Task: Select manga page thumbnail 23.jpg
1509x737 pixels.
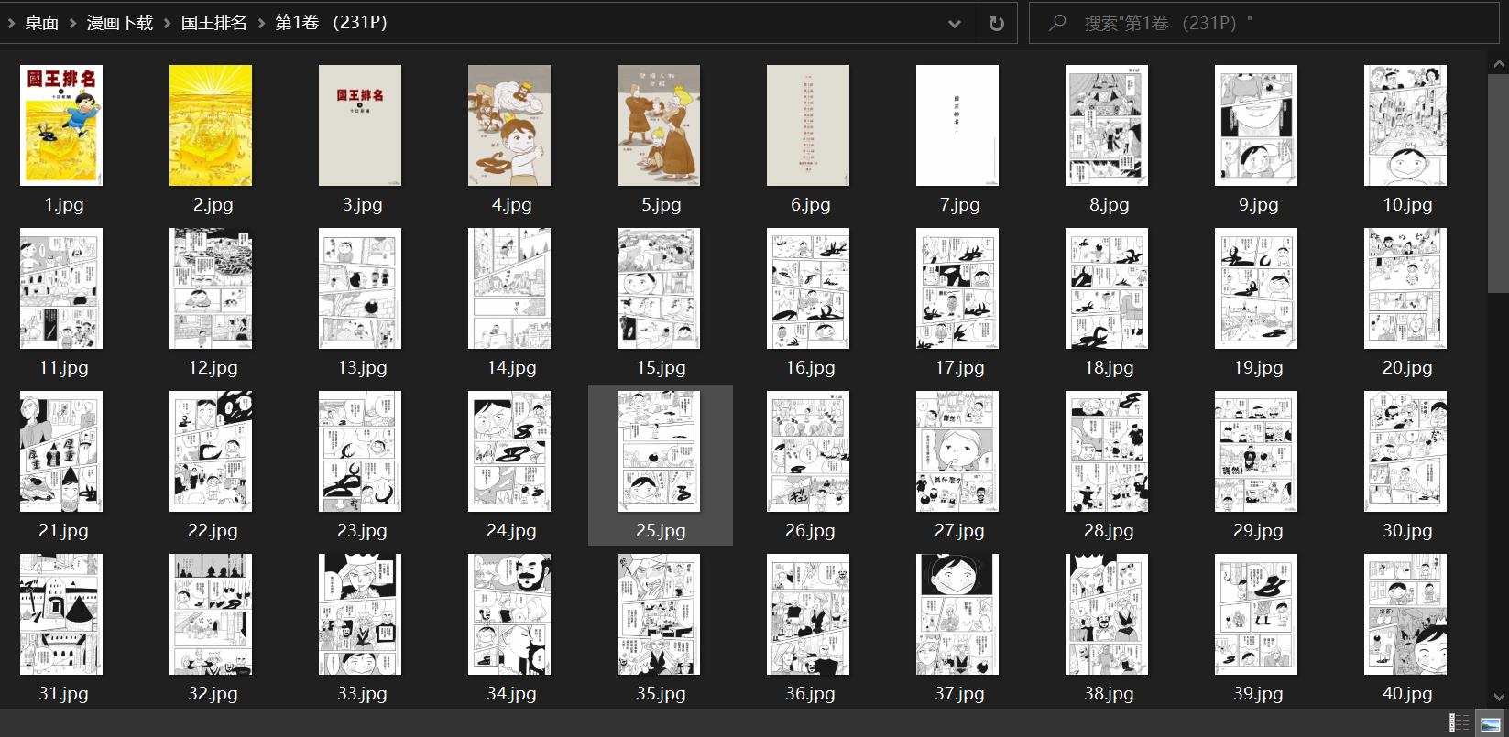Action: (361, 451)
